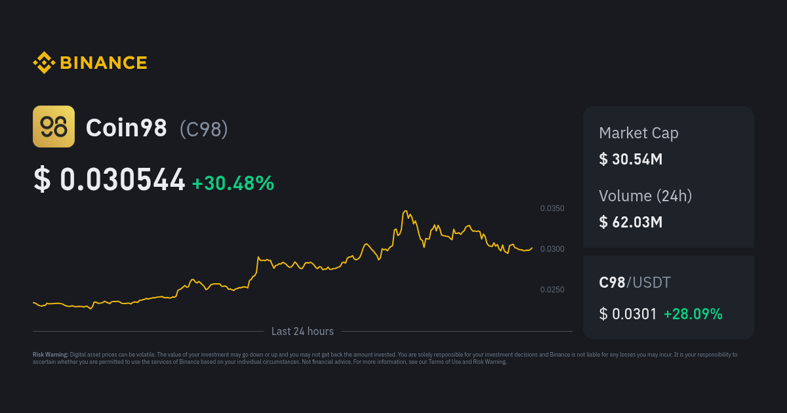Click the Coin98 gold coin icon

tap(54, 127)
